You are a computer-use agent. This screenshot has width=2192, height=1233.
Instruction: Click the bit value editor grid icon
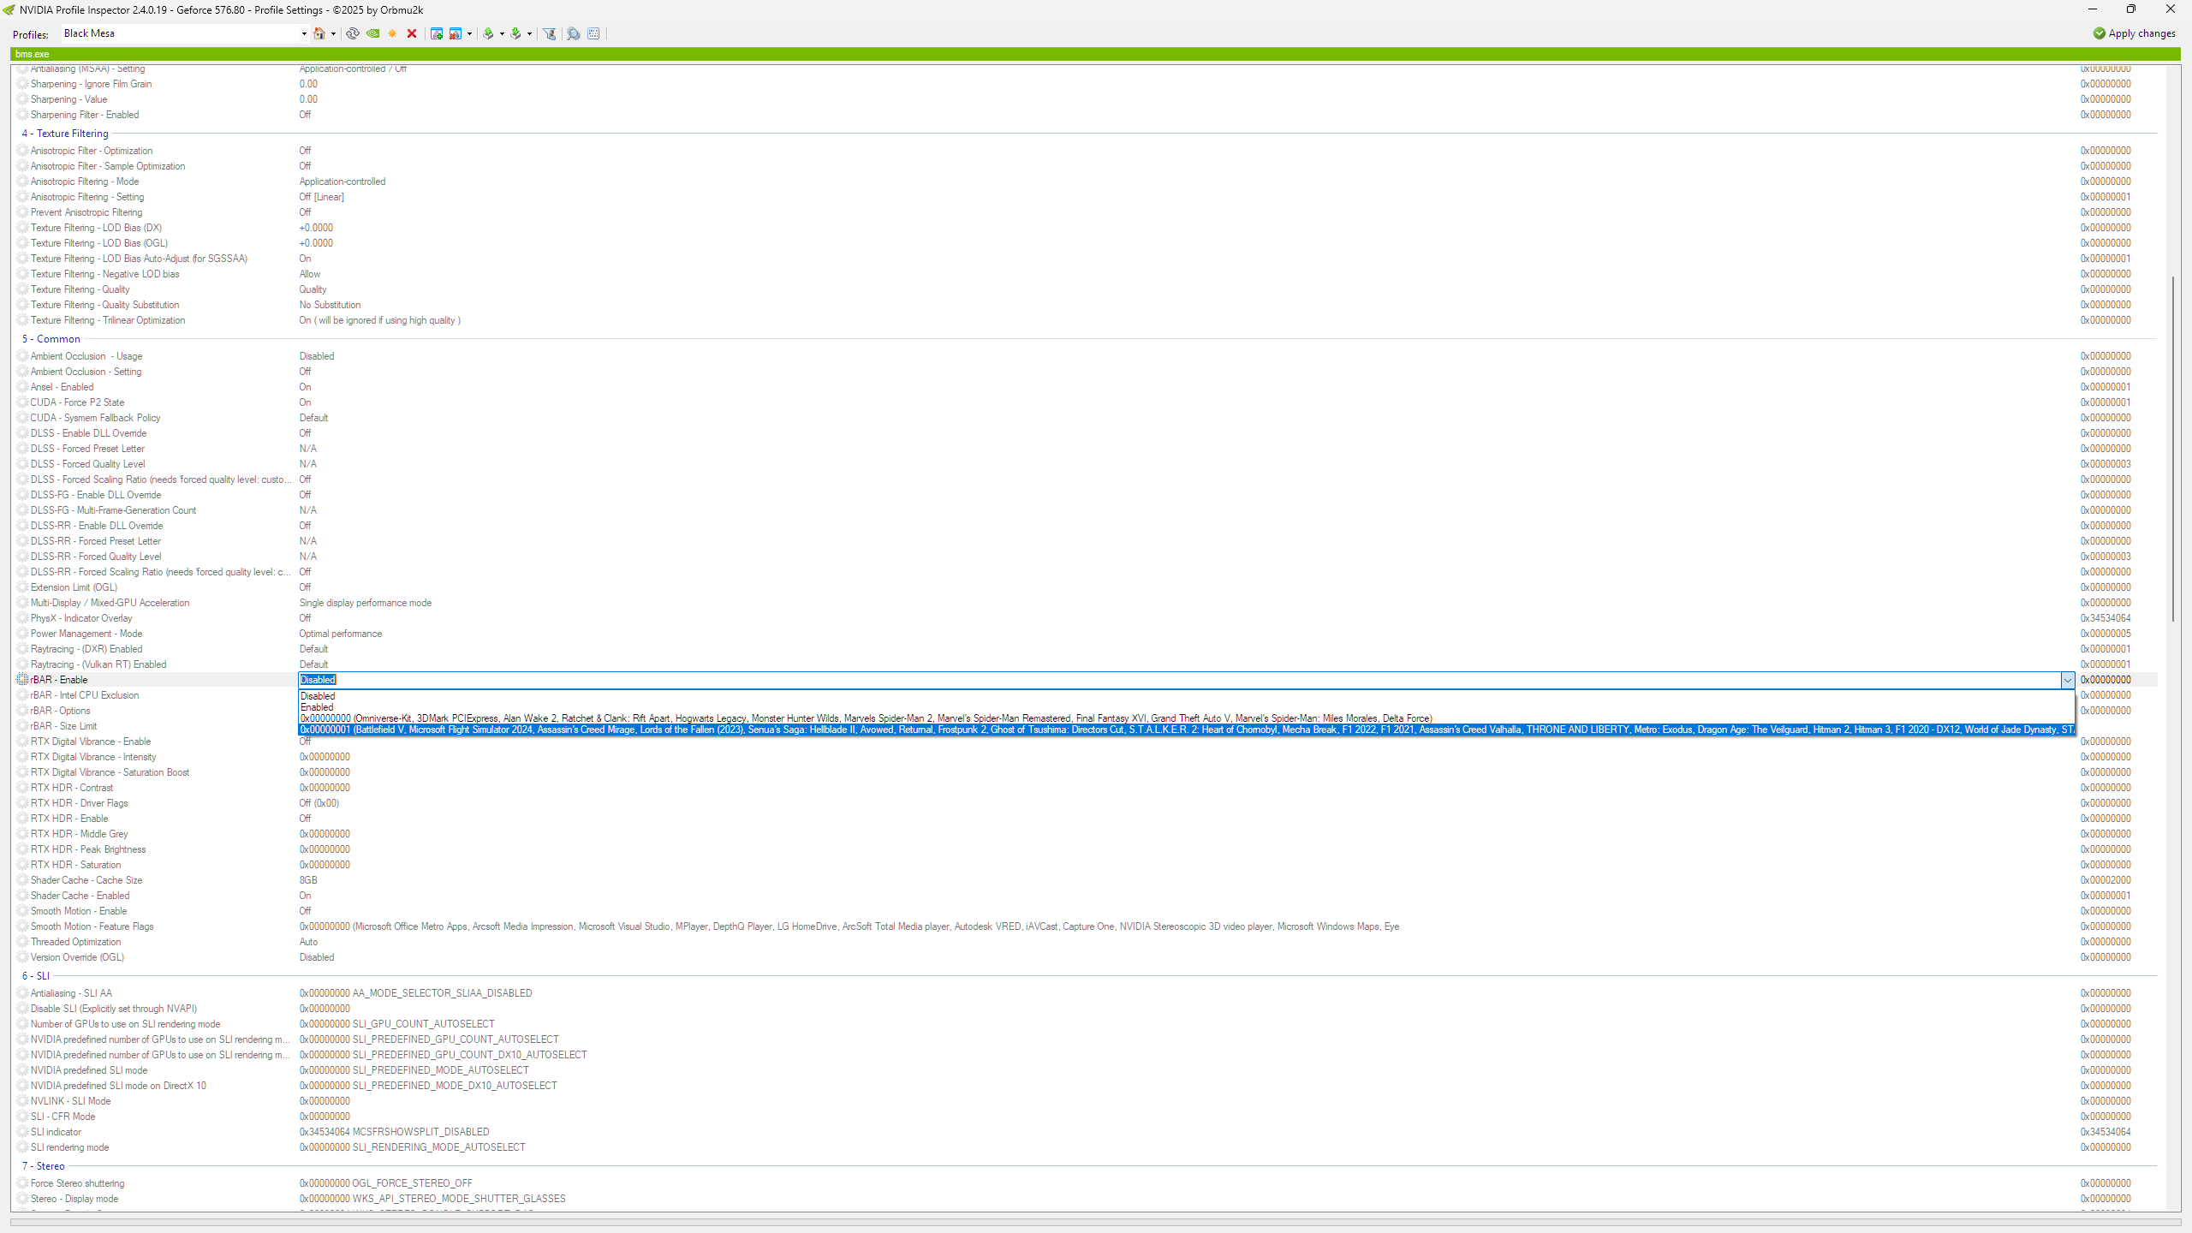[x=593, y=33]
